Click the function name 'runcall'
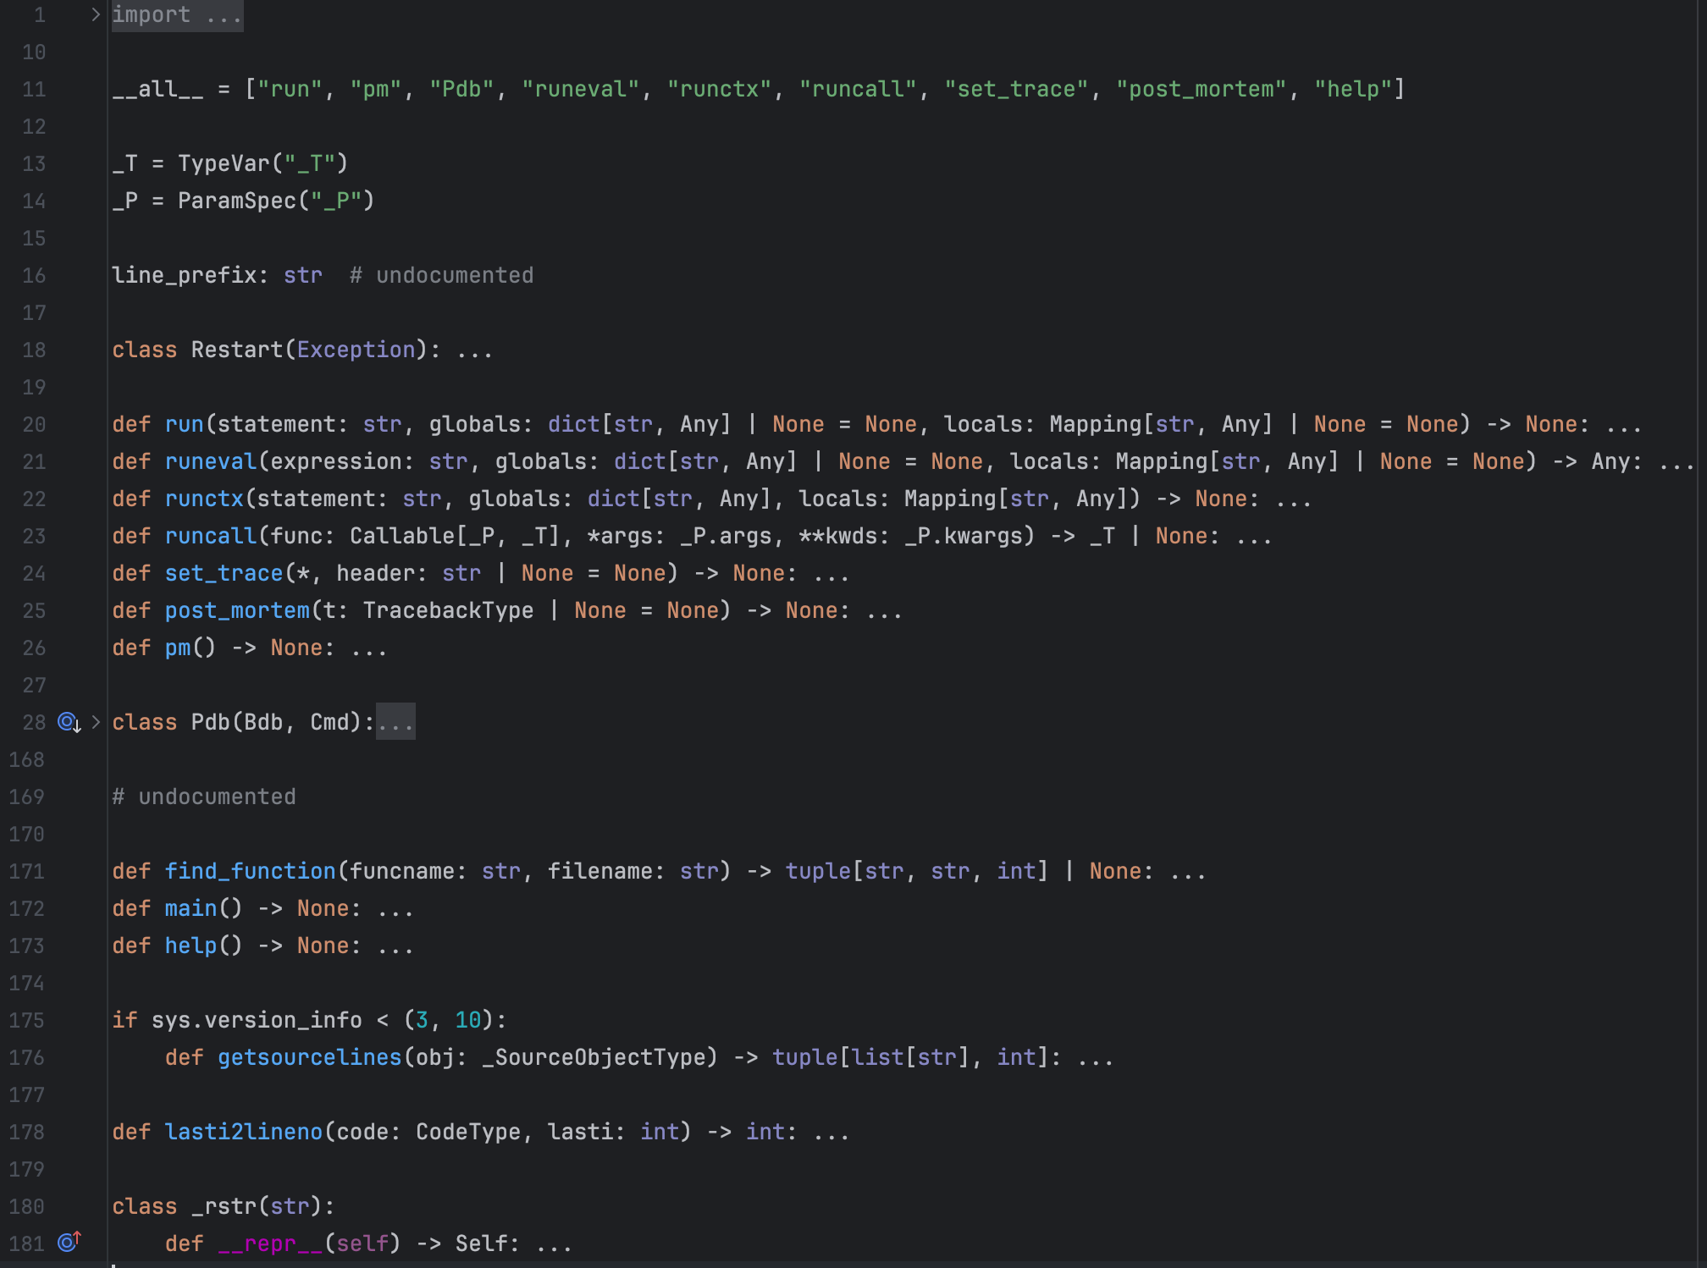This screenshot has width=1707, height=1268. pos(211,536)
